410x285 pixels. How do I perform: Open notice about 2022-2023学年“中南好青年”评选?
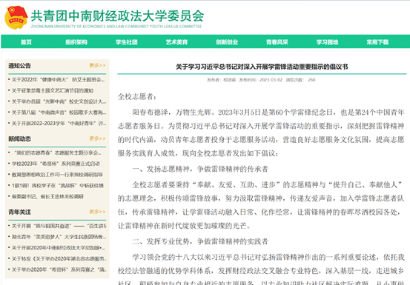pos(59,124)
